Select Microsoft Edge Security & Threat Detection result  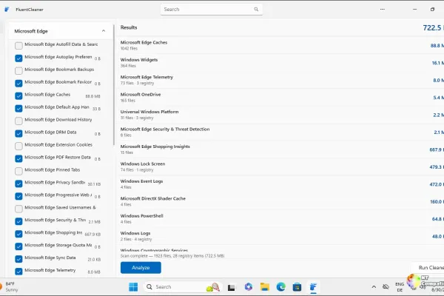click(x=282, y=132)
